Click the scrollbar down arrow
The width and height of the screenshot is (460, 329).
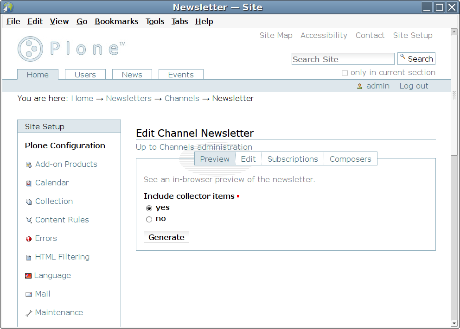tap(454, 323)
